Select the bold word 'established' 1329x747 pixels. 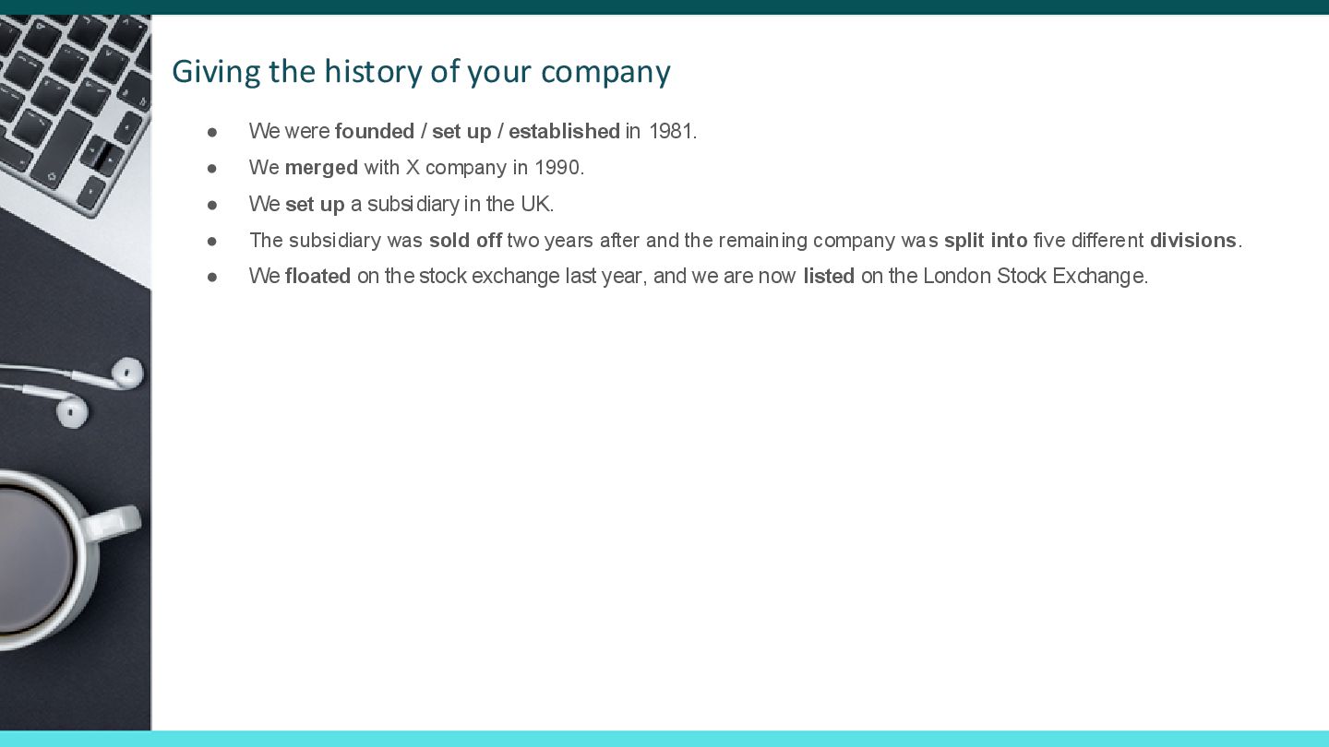pyautogui.click(x=564, y=131)
